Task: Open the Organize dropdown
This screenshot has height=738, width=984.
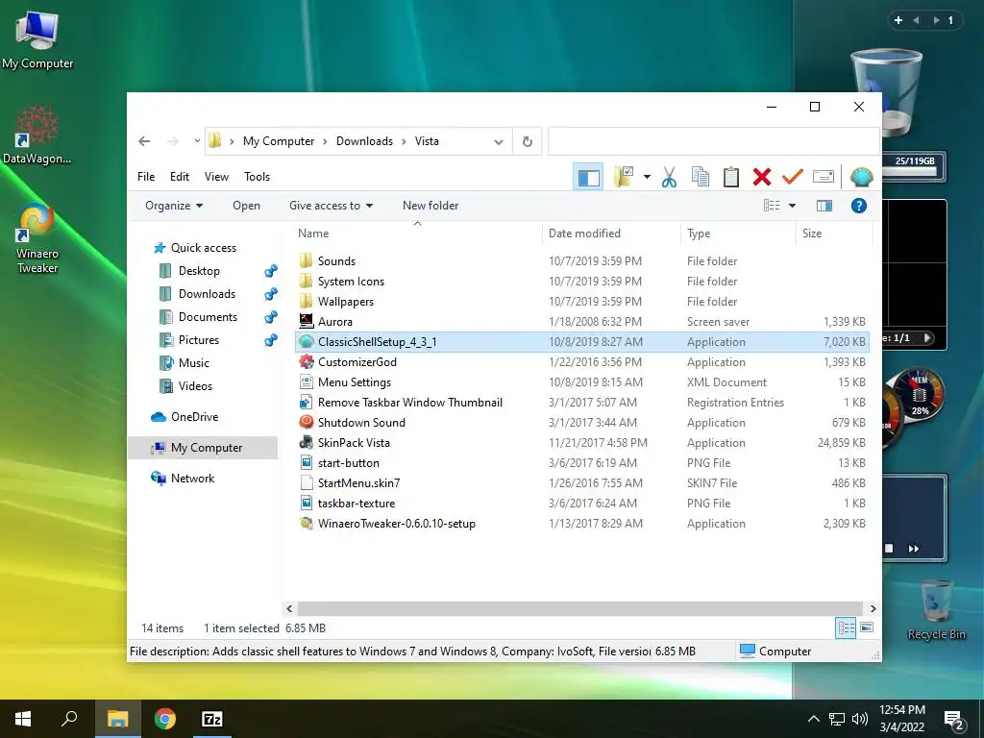Action: point(174,206)
